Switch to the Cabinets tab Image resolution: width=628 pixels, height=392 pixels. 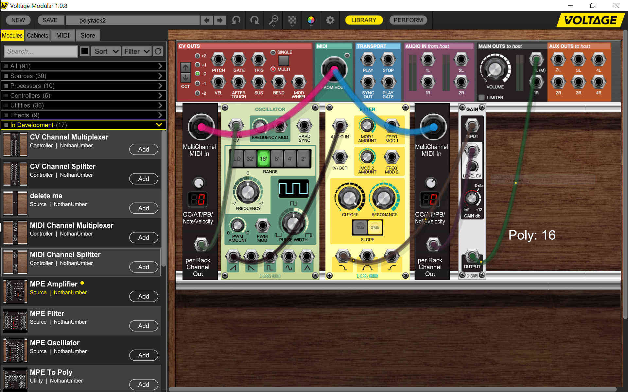click(x=37, y=35)
